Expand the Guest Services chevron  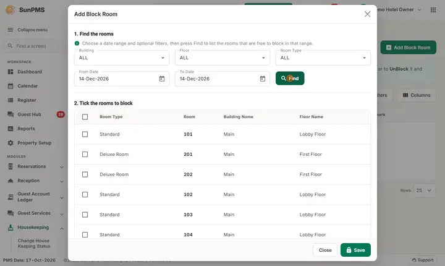[x=62, y=213]
